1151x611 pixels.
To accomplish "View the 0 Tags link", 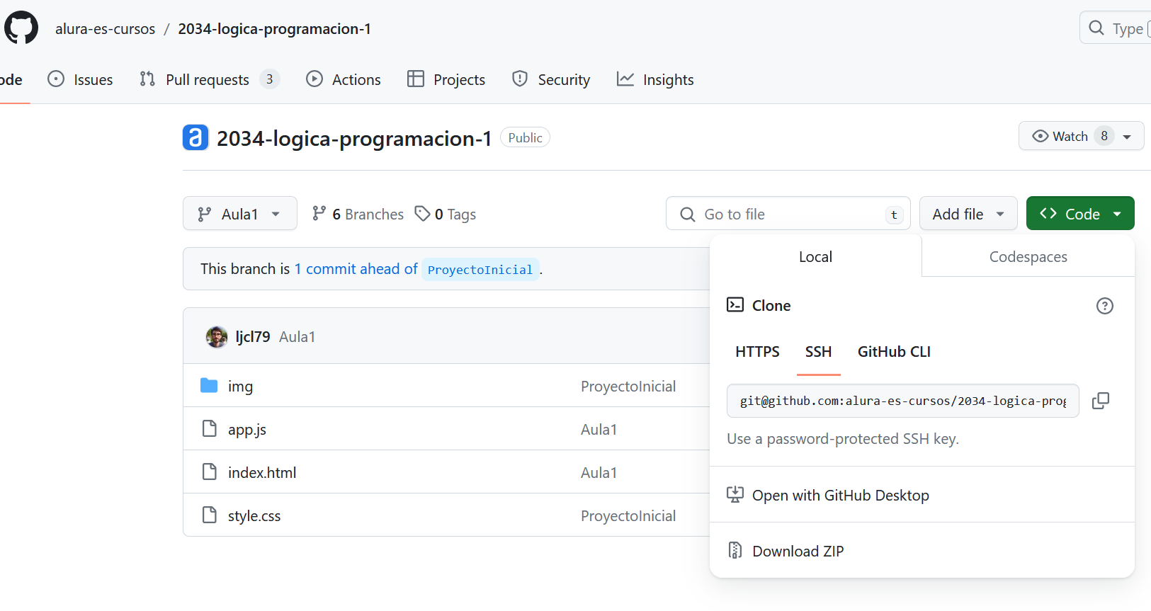I will pyautogui.click(x=446, y=214).
